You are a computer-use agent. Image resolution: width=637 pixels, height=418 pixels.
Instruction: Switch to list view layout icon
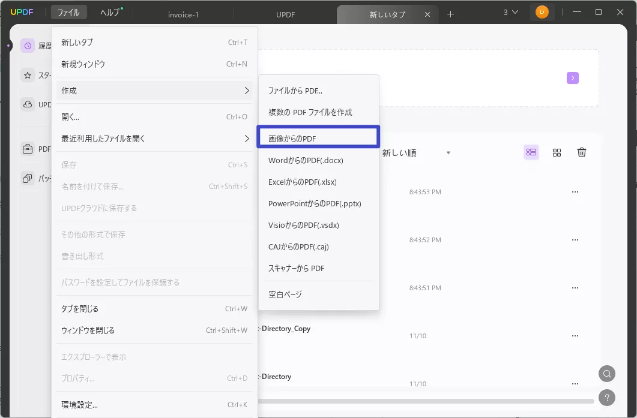point(531,152)
